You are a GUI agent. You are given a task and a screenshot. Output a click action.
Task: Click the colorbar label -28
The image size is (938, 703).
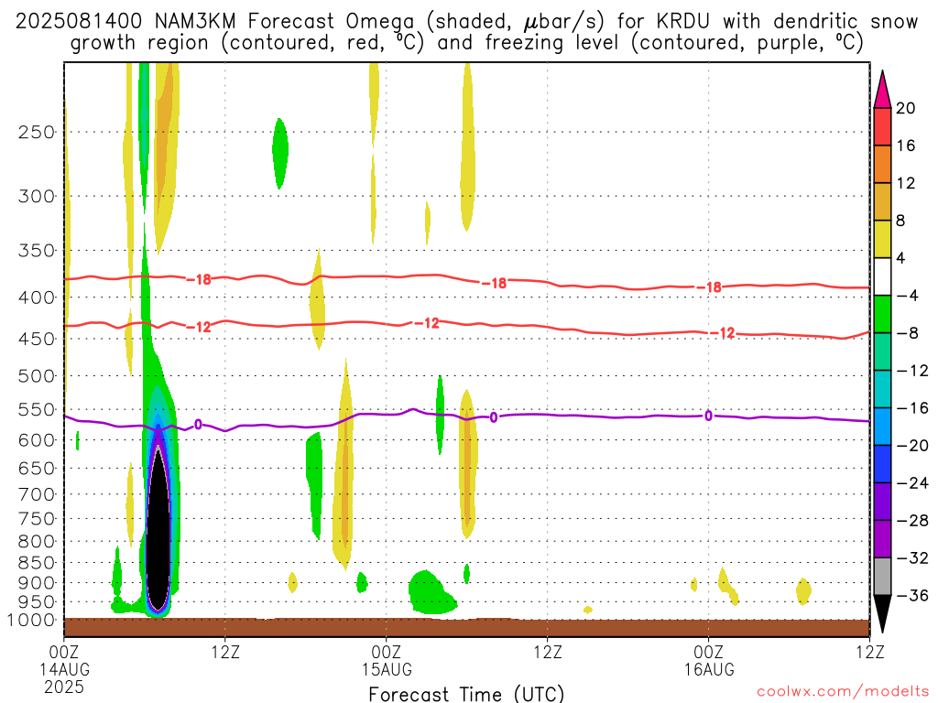pyautogui.click(x=912, y=521)
